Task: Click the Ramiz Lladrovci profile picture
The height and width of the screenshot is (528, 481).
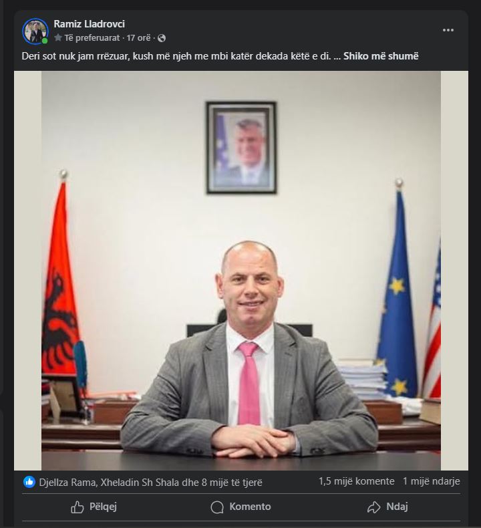Action: click(35, 31)
